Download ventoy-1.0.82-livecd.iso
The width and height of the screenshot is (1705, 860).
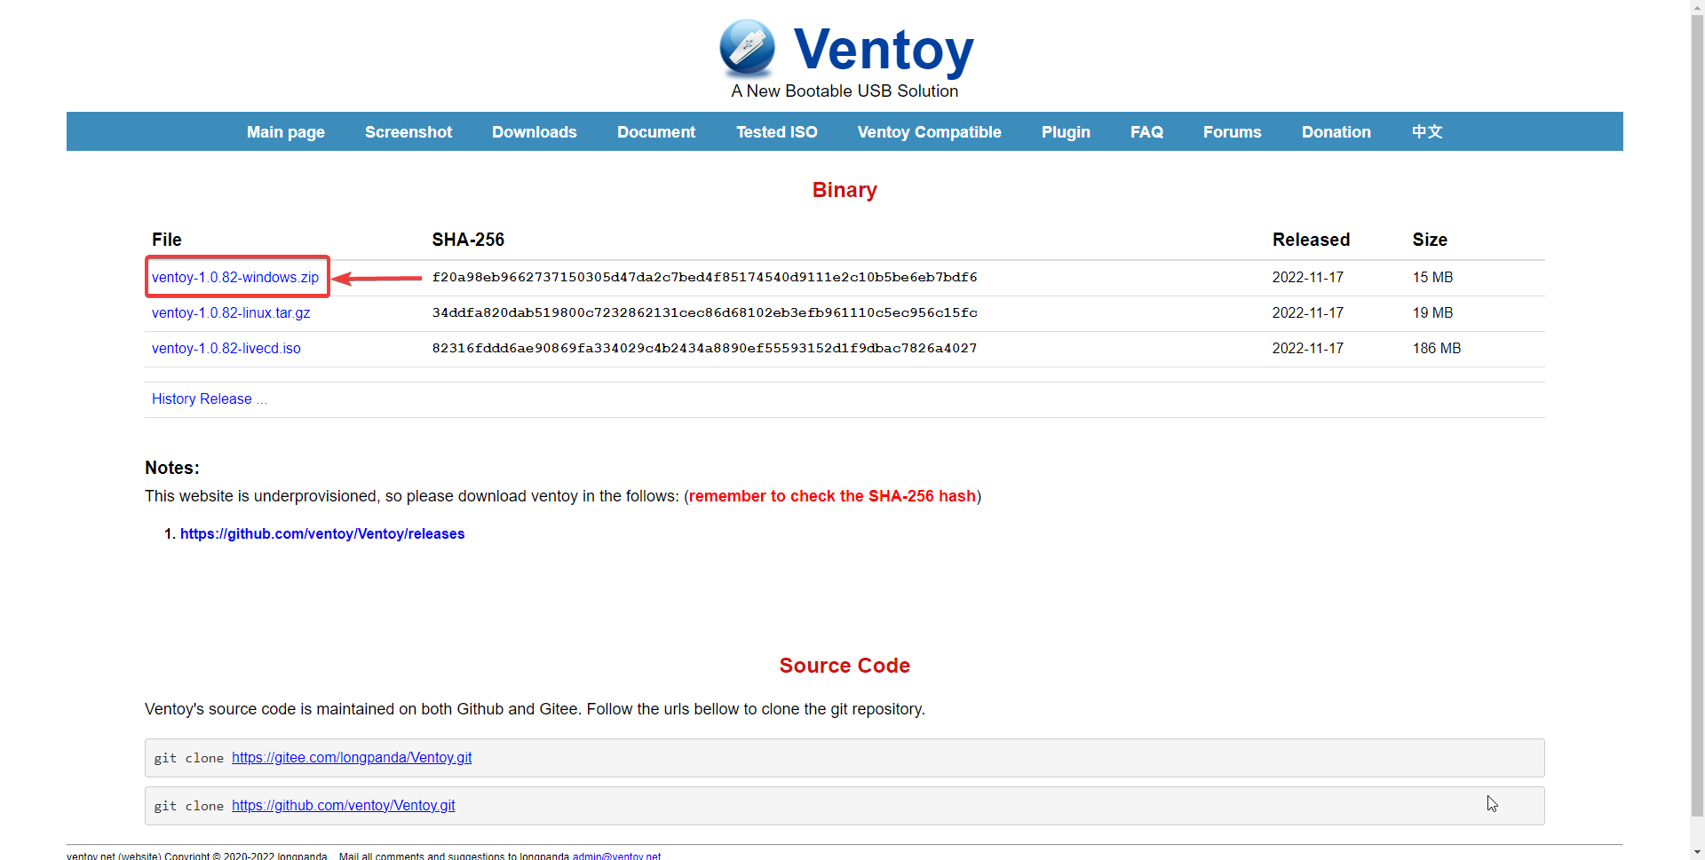226,349
